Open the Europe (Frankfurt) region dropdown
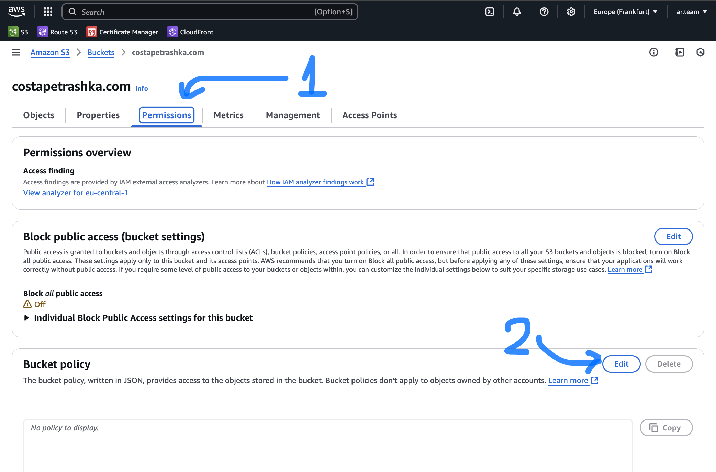The image size is (716, 472). click(625, 12)
